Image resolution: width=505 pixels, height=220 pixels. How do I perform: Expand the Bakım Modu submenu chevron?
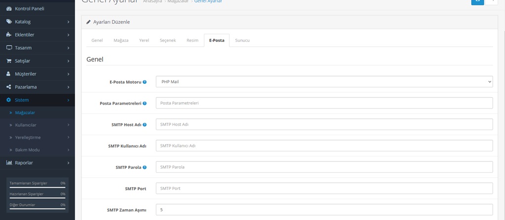pos(68,150)
